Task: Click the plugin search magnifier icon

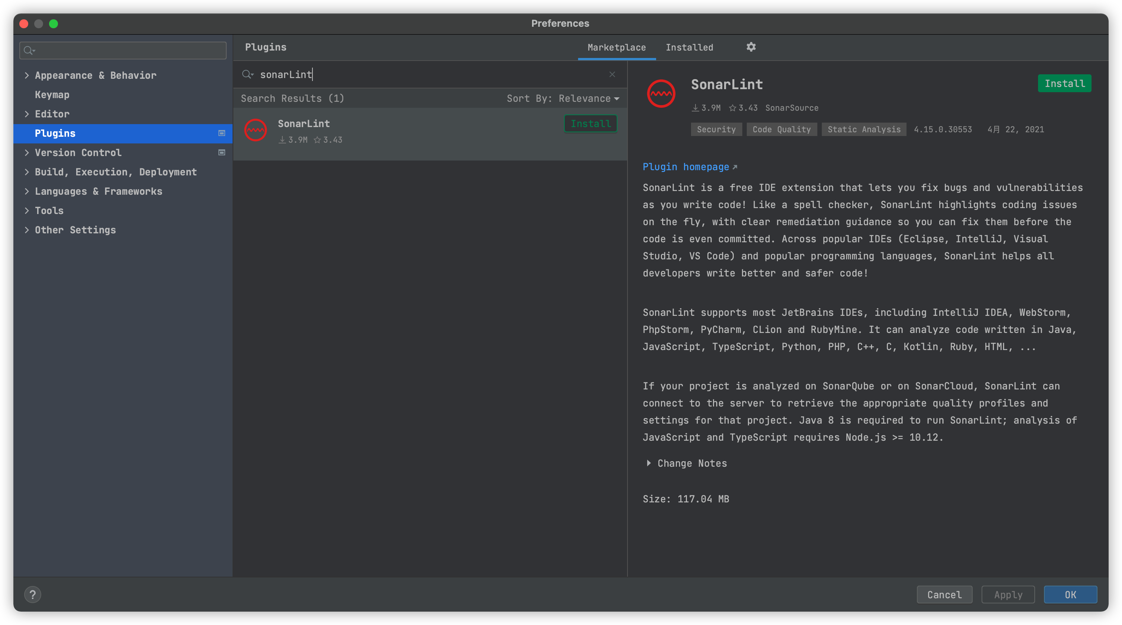Action: click(x=247, y=74)
